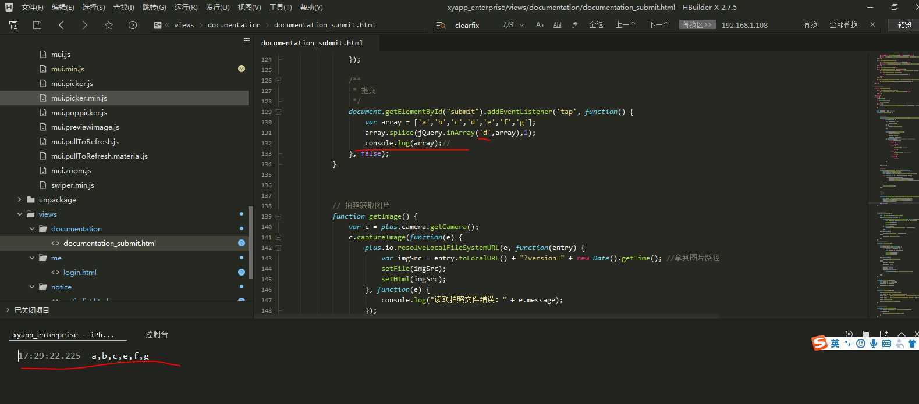Click 下一个 next match button
This screenshot has height=404, width=919.
[659, 25]
